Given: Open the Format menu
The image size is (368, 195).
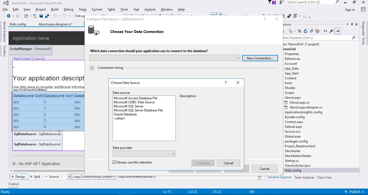Looking at the screenshot, I should pyautogui.click(x=97, y=9).
